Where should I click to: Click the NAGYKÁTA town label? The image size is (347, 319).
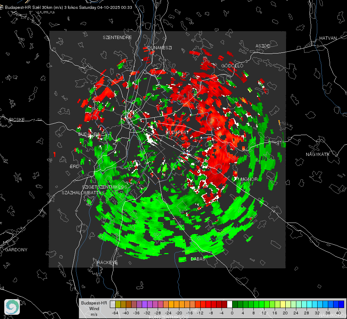[x=318, y=154]
